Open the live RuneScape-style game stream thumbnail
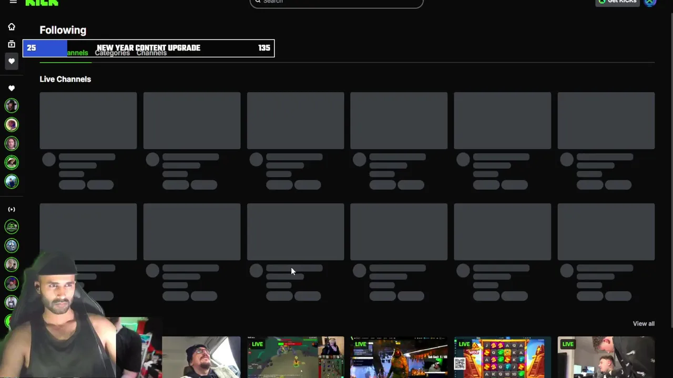This screenshot has height=378, width=673. 295,357
